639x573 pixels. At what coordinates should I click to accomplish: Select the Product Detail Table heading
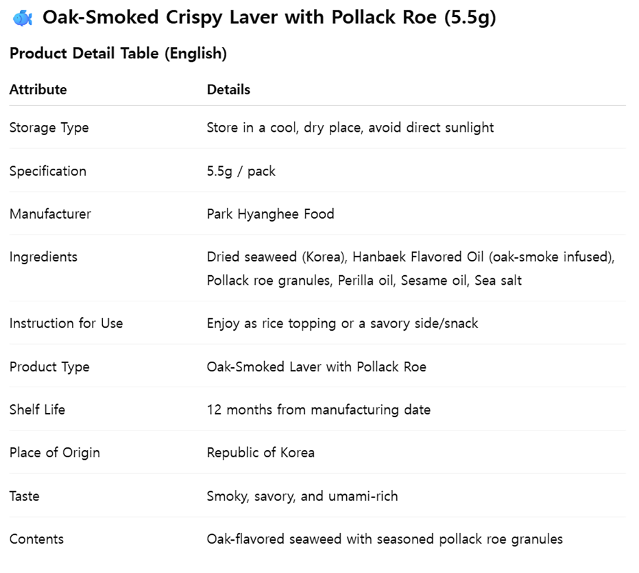(x=118, y=54)
